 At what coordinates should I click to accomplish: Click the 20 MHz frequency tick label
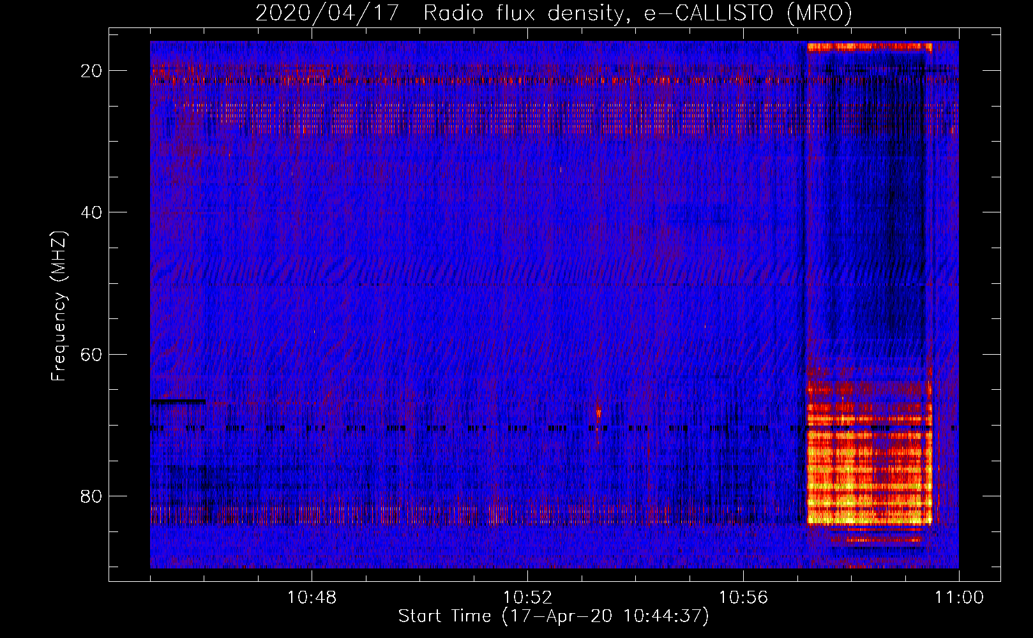91,71
